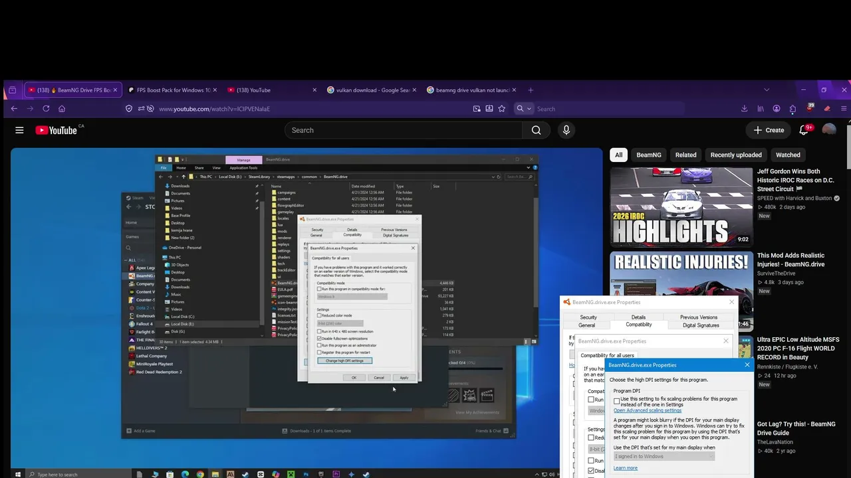Launch Google Chrome from the taskbar
This screenshot has height=478, width=851.
click(x=199, y=474)
